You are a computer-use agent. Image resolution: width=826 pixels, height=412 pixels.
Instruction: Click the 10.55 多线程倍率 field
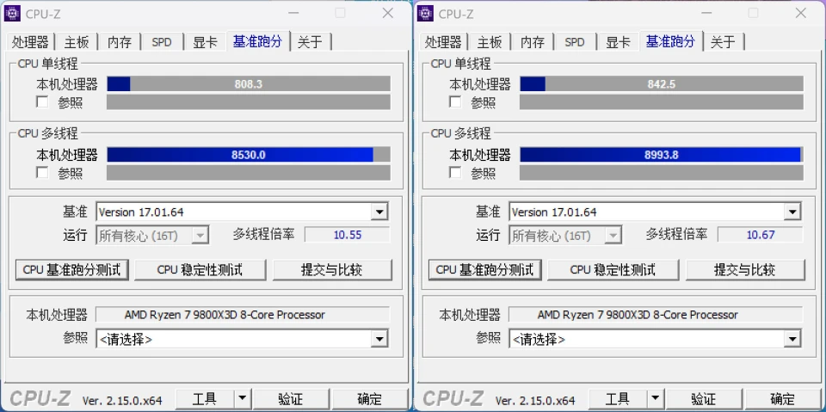point(347,235)
